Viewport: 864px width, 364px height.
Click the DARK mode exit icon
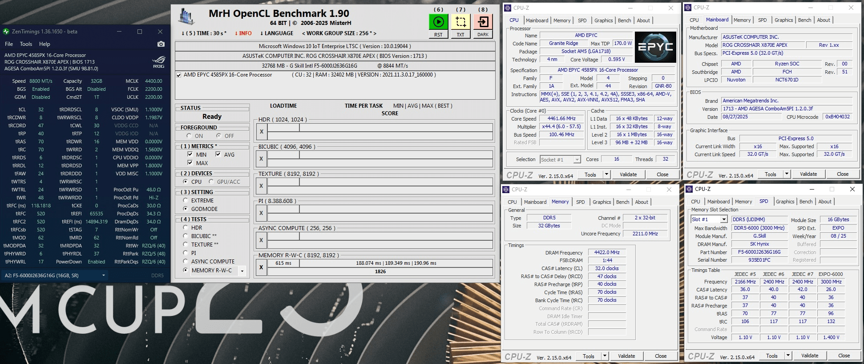pos(483,22)
